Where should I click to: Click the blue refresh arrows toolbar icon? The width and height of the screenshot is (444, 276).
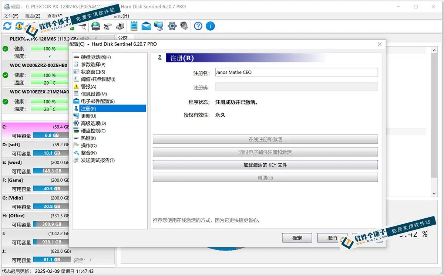[7, 26]
